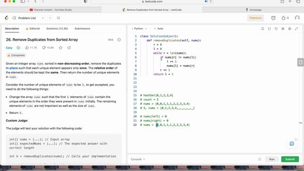The width and height of the screenshot is (304, 171).
Task: Pick a random problem shuffle icon
Action: click(x=58, y=18)
